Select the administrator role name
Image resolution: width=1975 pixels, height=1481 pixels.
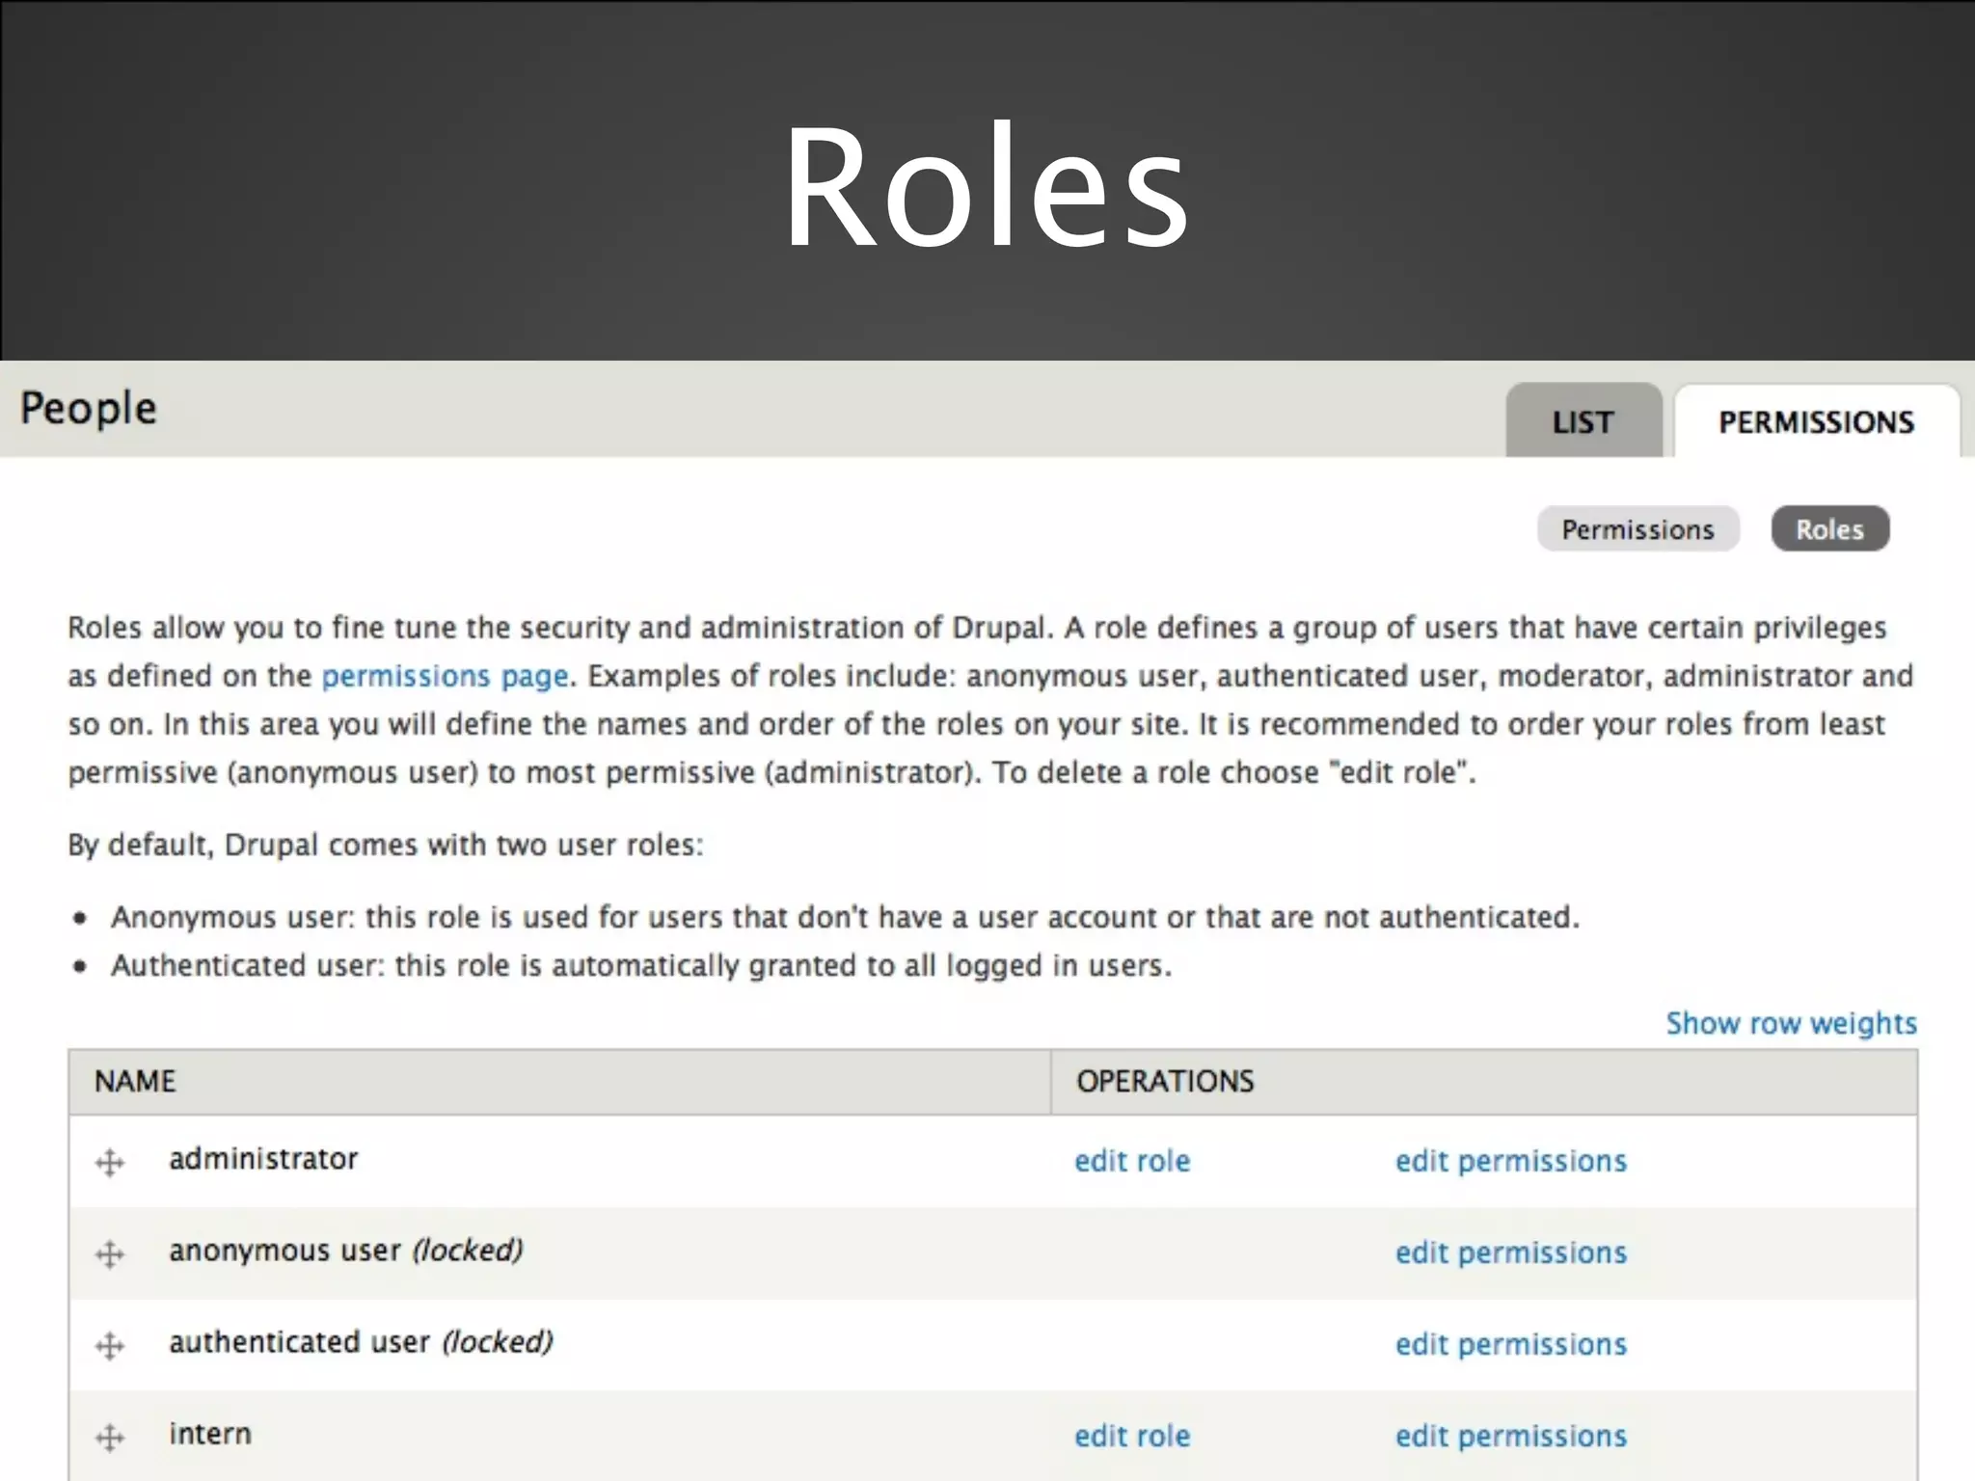[x=263, y=1158]
